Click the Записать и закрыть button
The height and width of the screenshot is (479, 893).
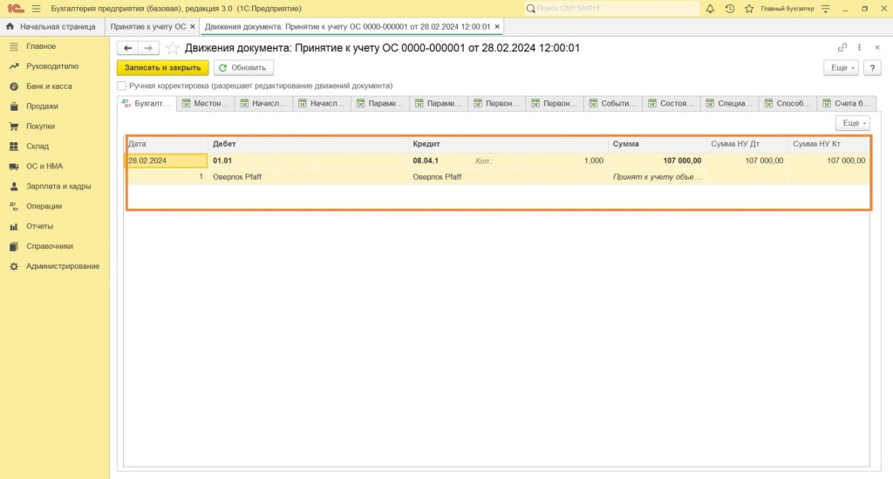163,67
